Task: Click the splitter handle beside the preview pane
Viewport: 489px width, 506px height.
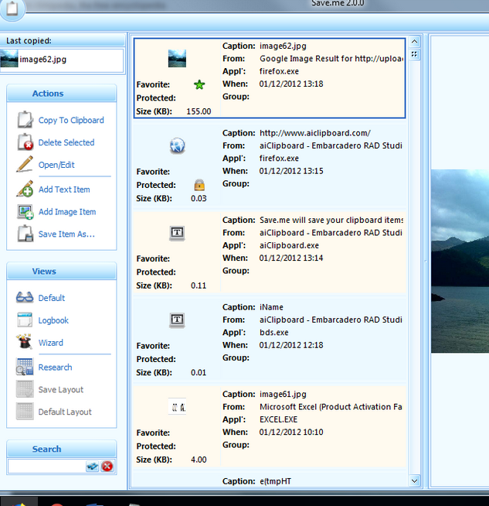Action: [426, 262]
